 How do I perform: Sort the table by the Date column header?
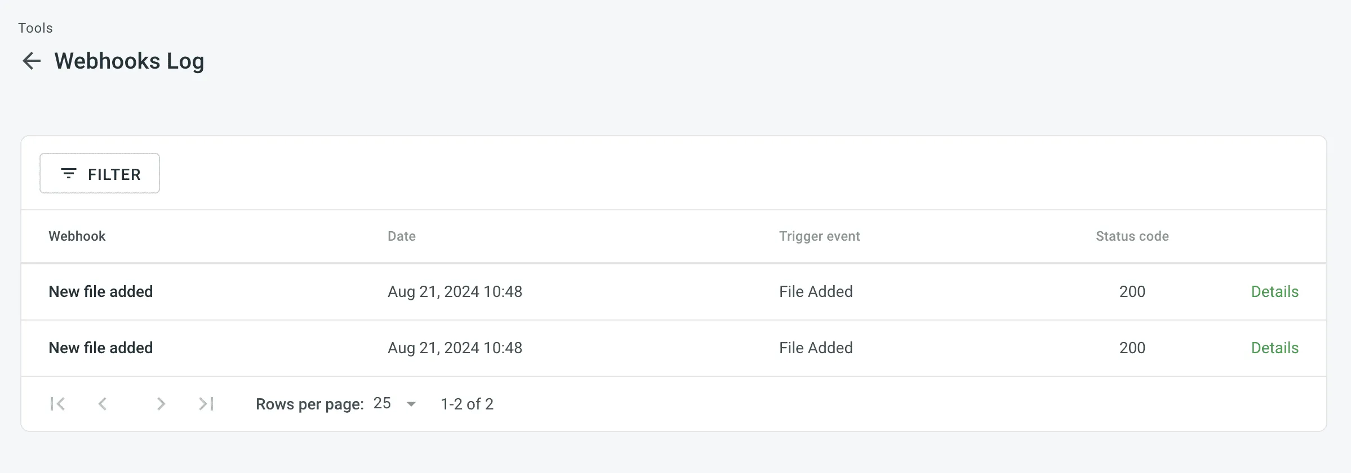[401, 236]
